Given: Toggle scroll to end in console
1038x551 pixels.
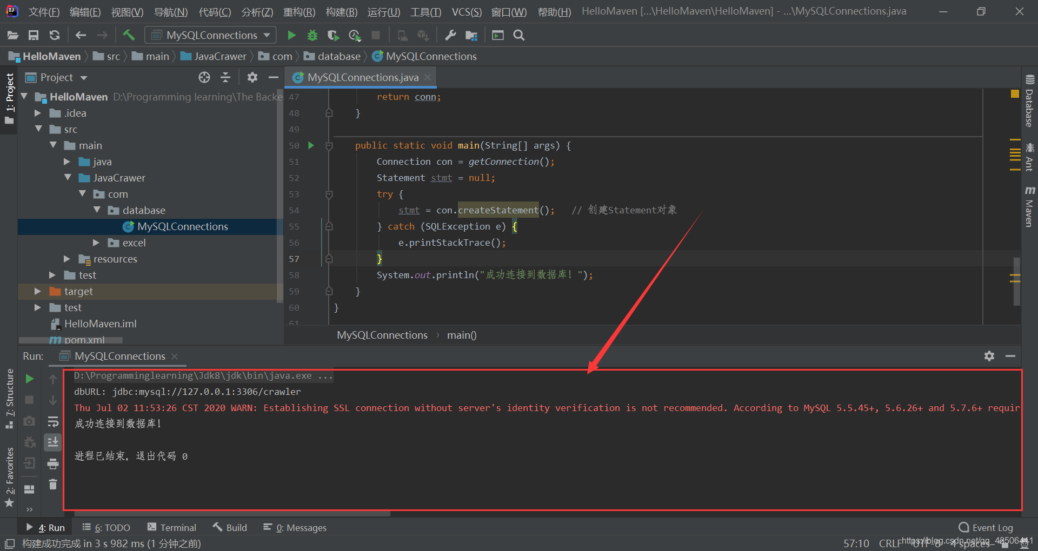Looking at the screenshot, I should tap(53, 442).
